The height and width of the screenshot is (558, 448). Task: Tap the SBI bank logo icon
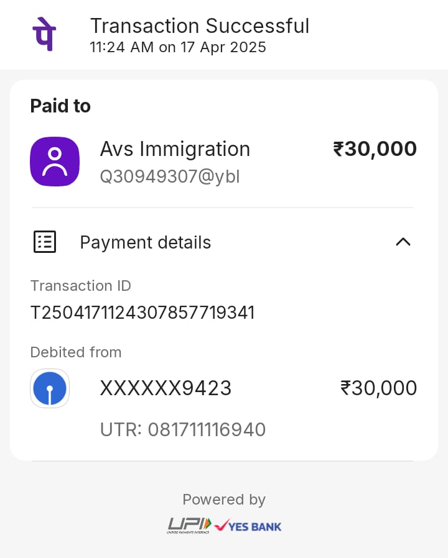click(50, 388)
